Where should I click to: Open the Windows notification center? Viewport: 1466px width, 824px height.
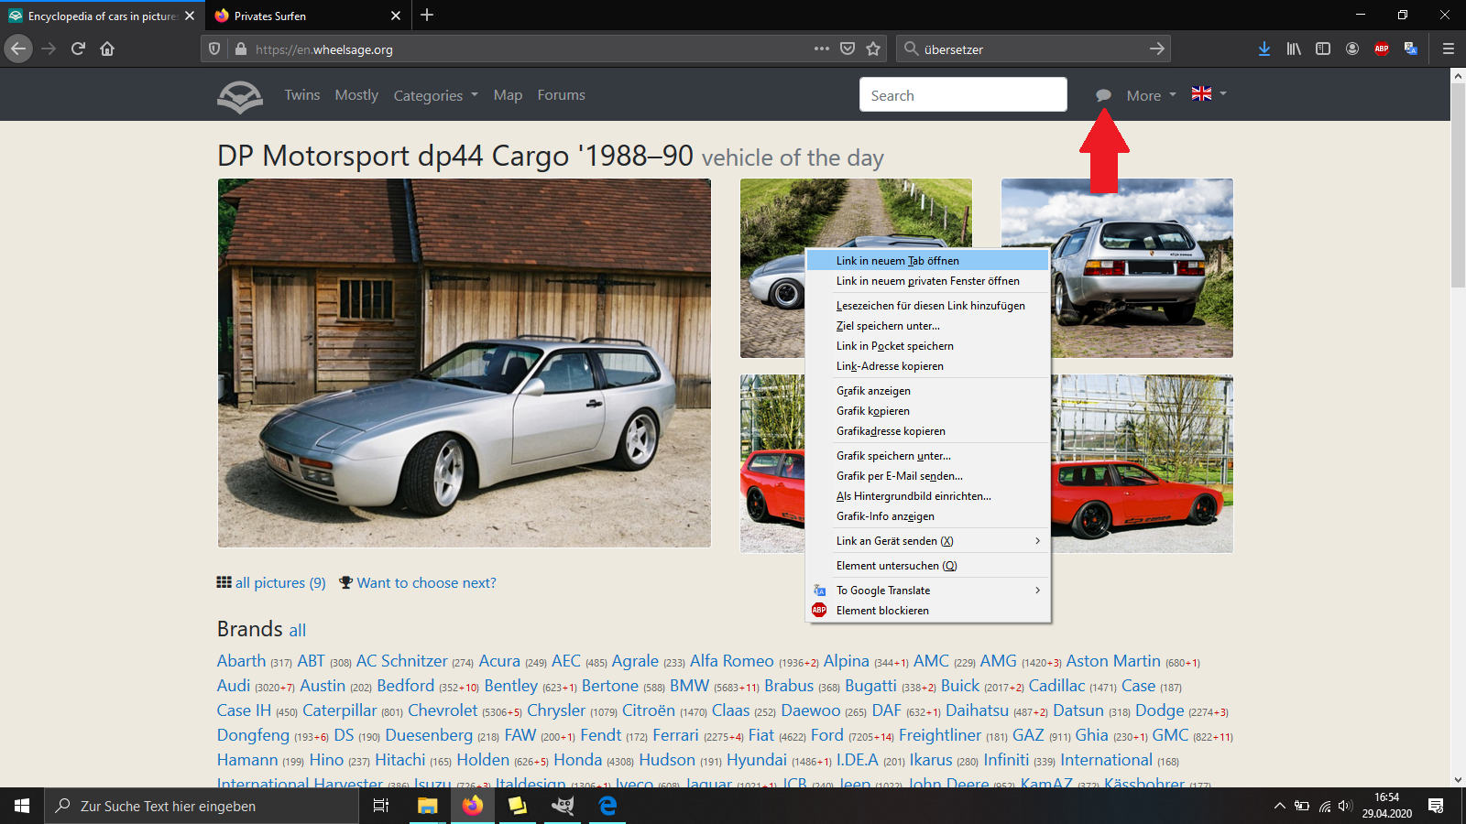point(1436,806)
